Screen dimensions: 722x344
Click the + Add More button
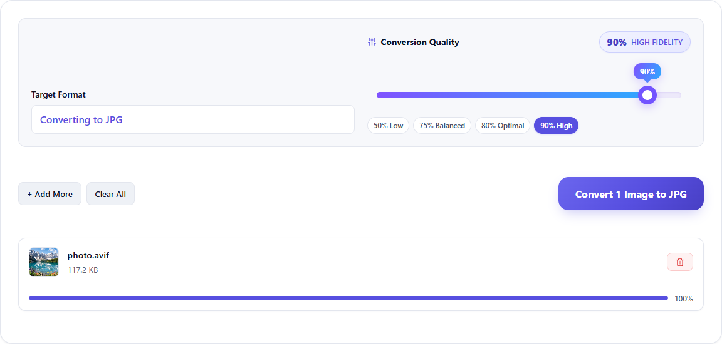point(50,194)
